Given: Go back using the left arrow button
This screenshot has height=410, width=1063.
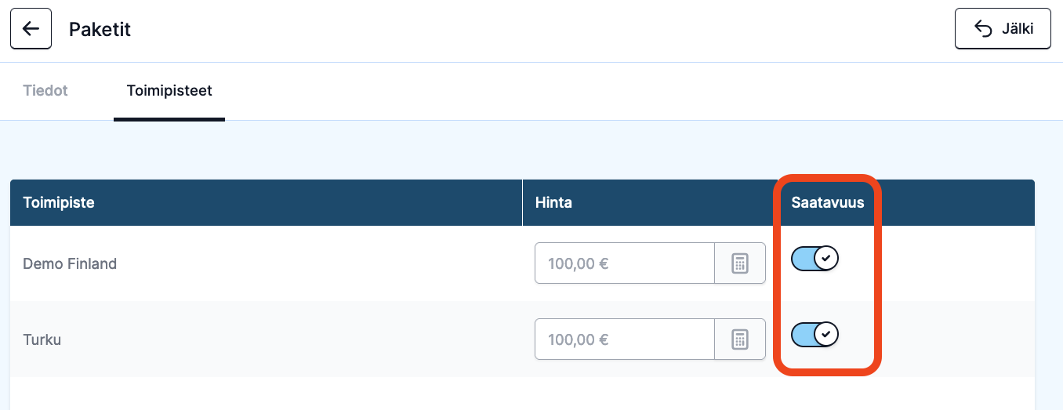Looking at the screenshot, I should (31, 29).
